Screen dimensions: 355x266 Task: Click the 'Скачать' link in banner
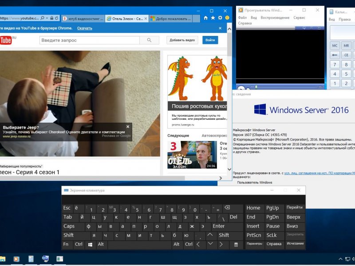[x=85, y=28]
